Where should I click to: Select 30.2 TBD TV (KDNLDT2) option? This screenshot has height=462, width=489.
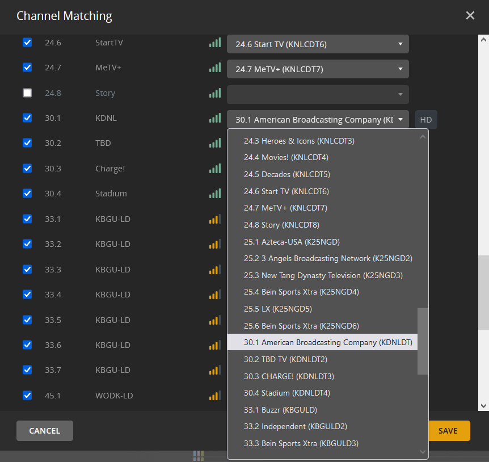322,359
